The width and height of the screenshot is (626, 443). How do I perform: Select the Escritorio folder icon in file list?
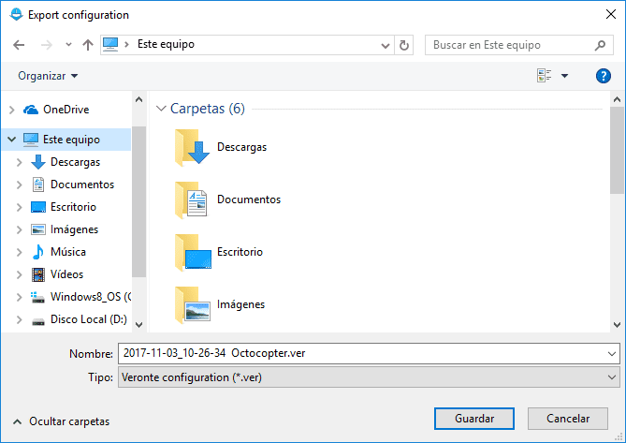click(192, 252)
